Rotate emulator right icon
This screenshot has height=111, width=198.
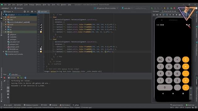167,15
